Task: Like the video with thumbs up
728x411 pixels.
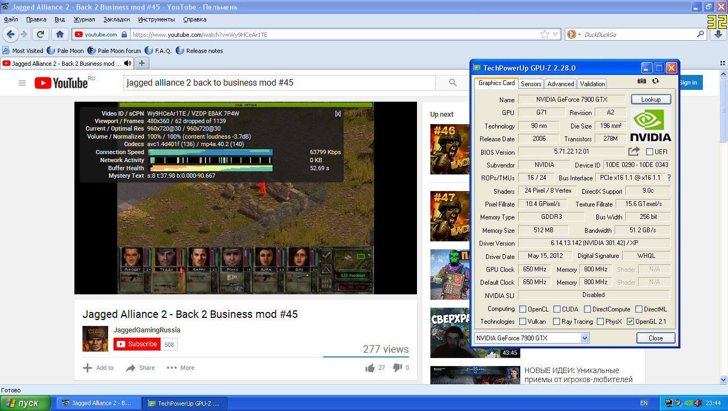Action: pyautogui.click(x=370, y=368)
